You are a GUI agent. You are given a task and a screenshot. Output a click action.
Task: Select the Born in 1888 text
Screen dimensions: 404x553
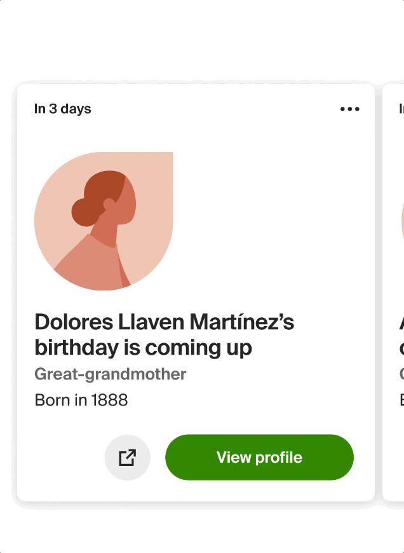(81, 400)
